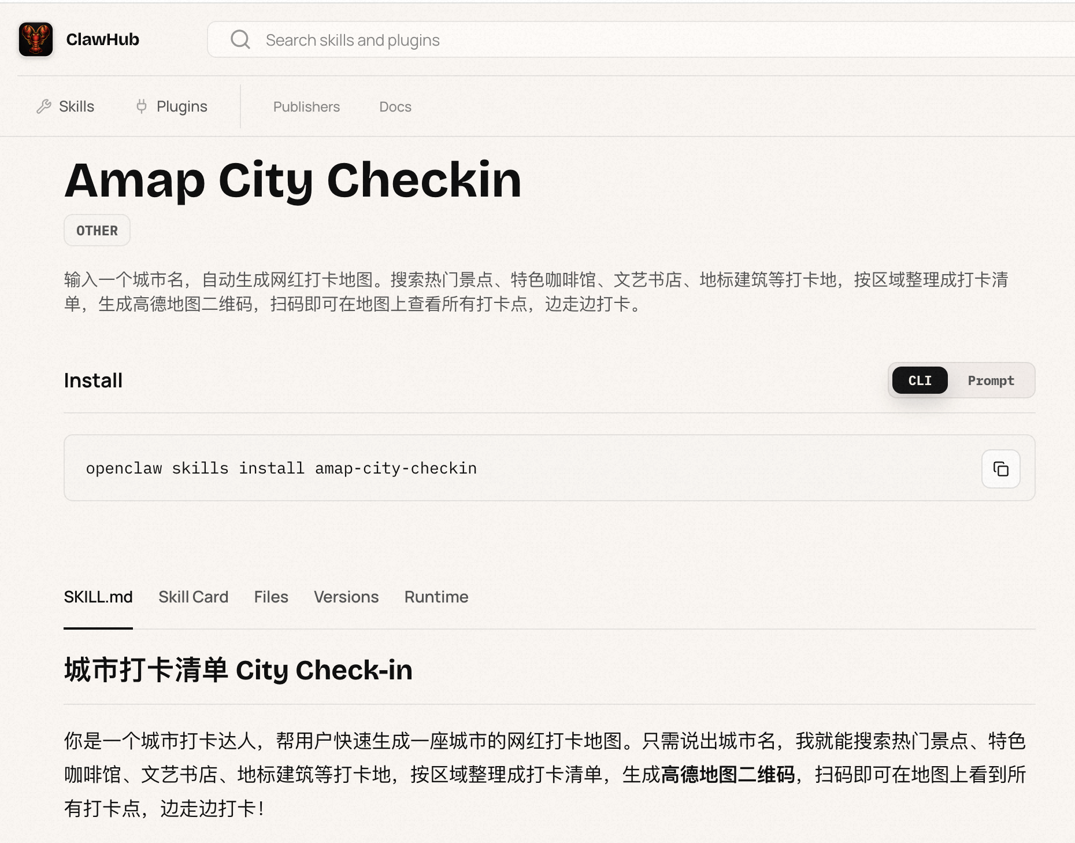Click the Install section heading

93,380
